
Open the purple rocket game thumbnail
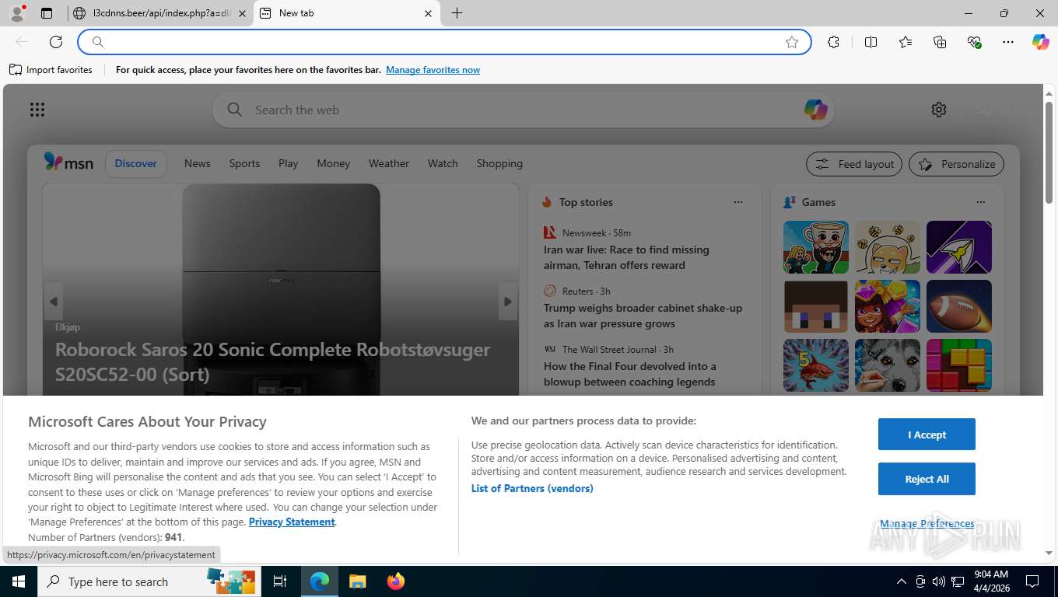959,247
